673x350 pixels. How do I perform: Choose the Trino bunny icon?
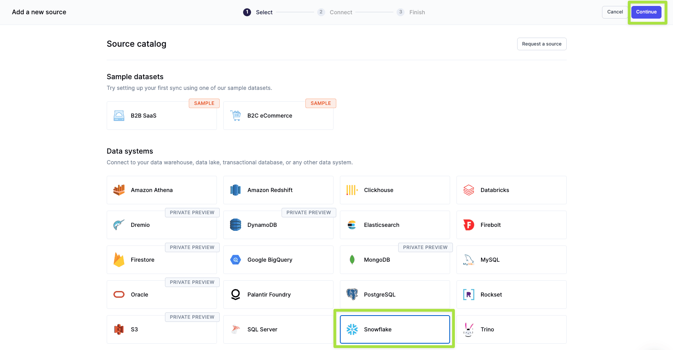pyautogui.click(x=469, y=329)
